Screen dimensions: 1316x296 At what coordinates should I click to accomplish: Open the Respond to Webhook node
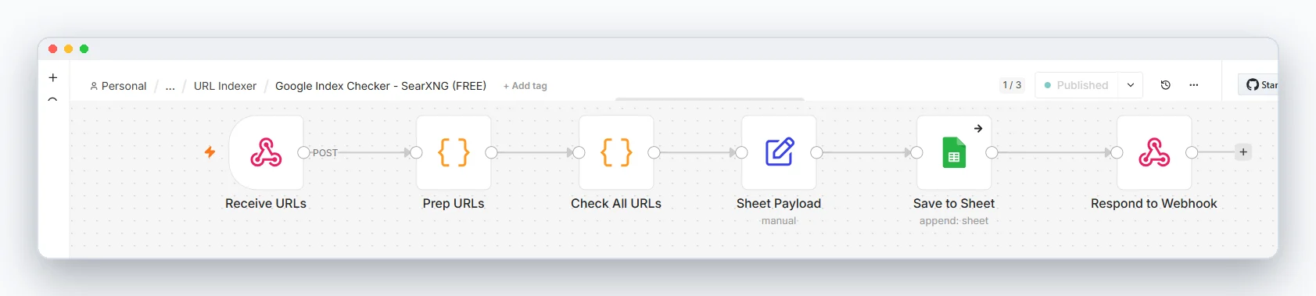coord(1154,152)
